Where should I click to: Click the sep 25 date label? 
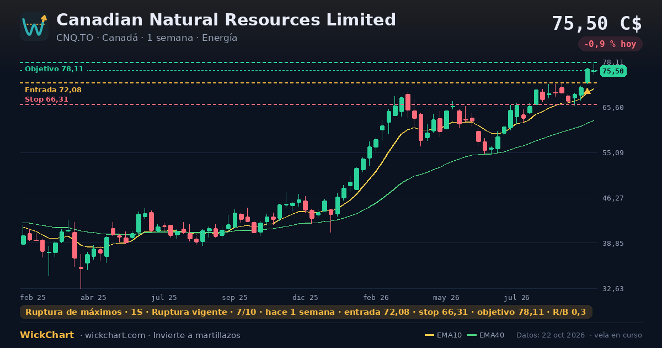[x=235, y=297]
